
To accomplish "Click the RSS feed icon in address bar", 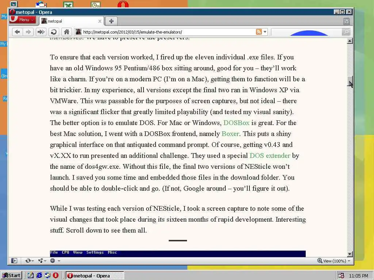I will [x=259, y=32].
